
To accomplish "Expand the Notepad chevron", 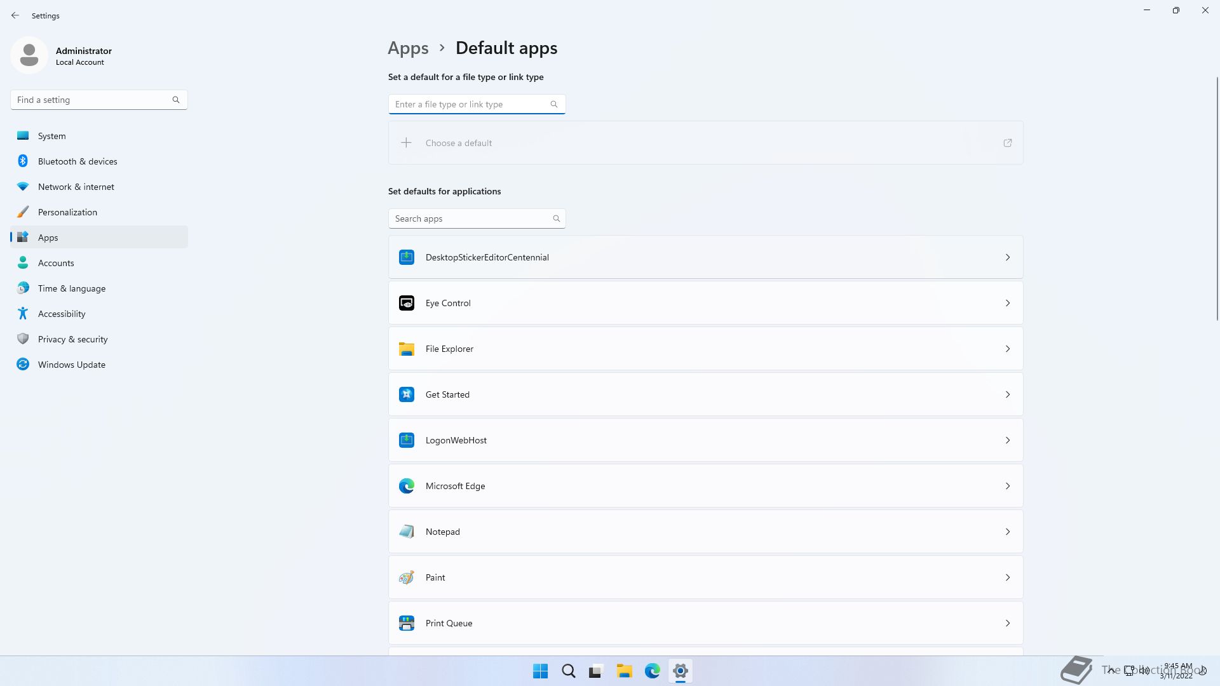I will click(x=1007, y=532).
